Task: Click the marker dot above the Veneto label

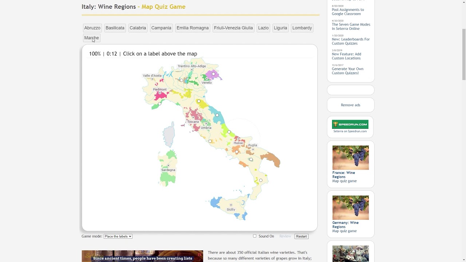Action: 207,79
